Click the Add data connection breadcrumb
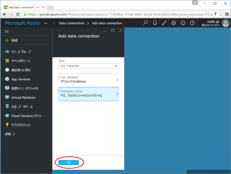231x174 pixels. (107, 23)
